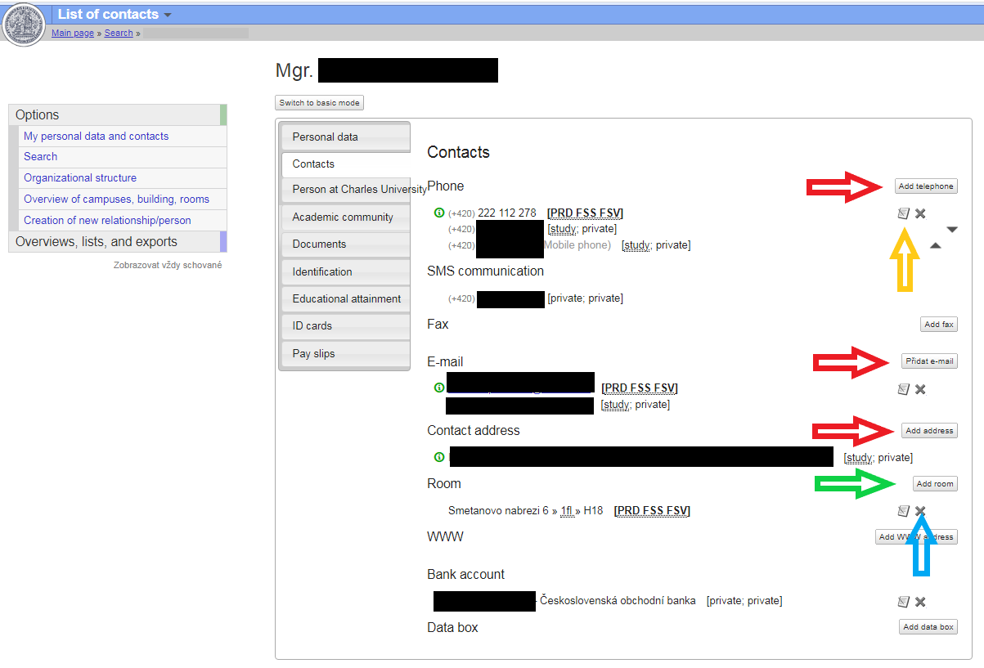The width and height of the screenshot is (984, 668).
Task: Open the Organizational structure link
Action: pos(80,177)
